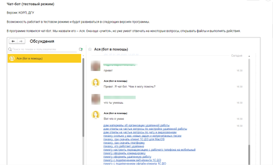Open link 'дам ответы на частые вопросы по чату и видеозвонкам'
This screenshot has height=165, width=273.
coord(140,132)
